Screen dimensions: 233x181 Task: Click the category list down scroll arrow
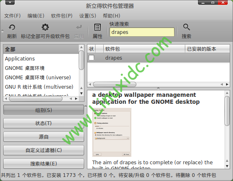[x=81, y=94]
